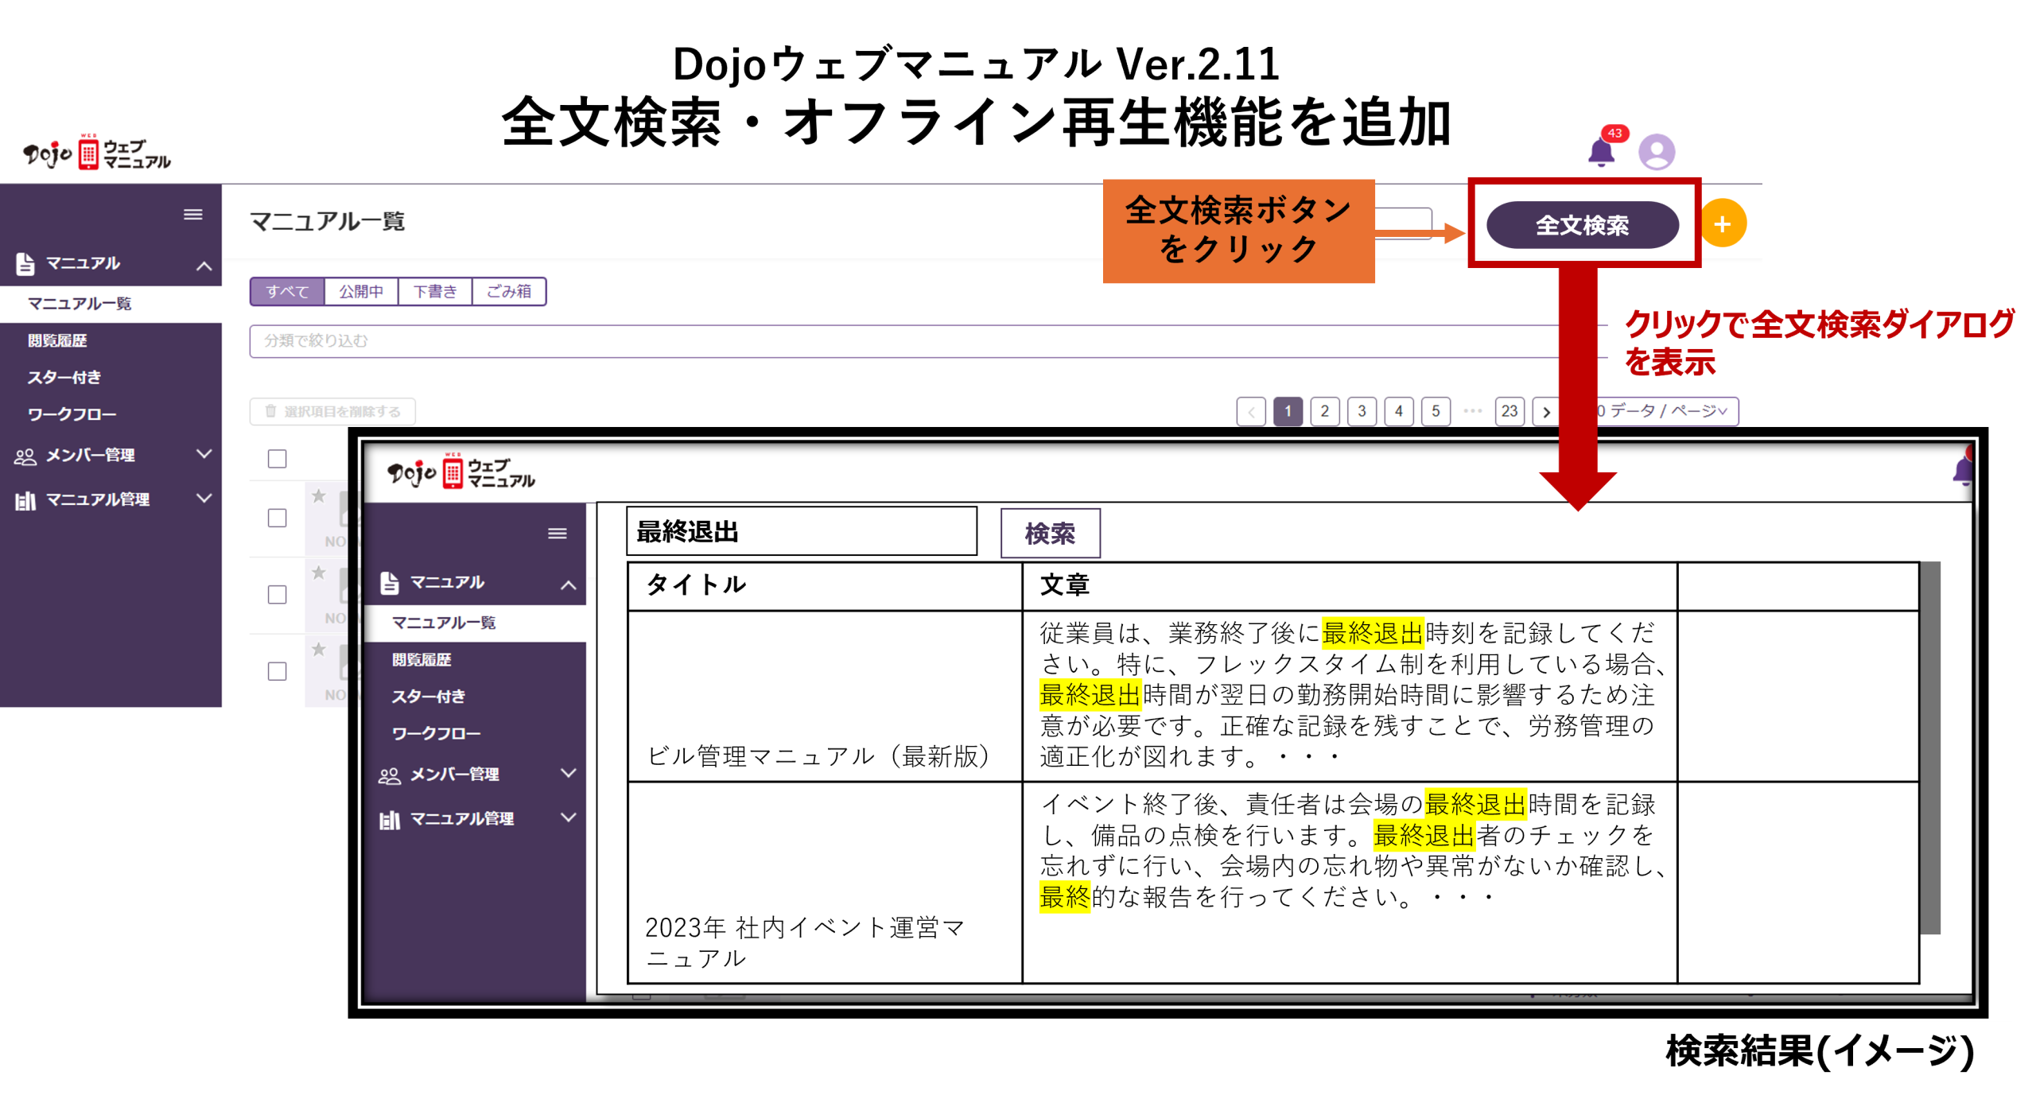Click 選択項目を削除する button
The width and height of the screenshot is (2036, 1095).
pyautogui.click(x=332, y=411)
